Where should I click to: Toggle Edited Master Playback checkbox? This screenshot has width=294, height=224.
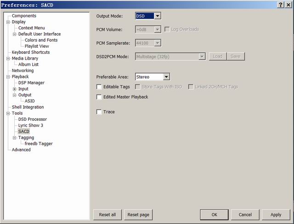(x=99, y=97)
